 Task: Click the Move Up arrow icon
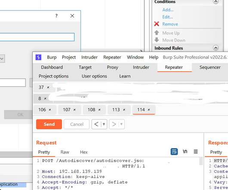coord(157,33)
